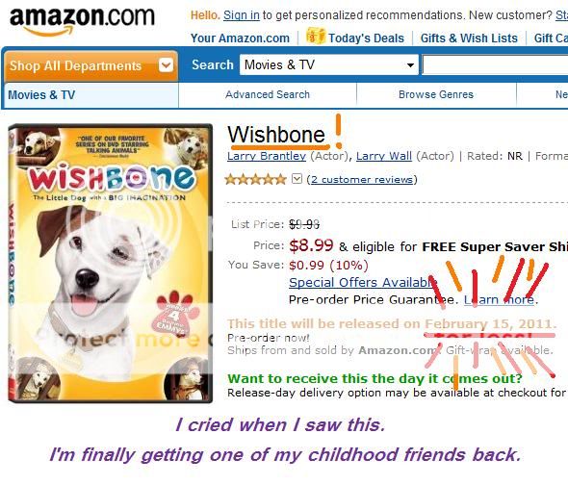Image resolution: width=568 pixels, height=485 pixels.
Task: Open the Movies & TV search category dropdown
Action: (x=329, y=64)
